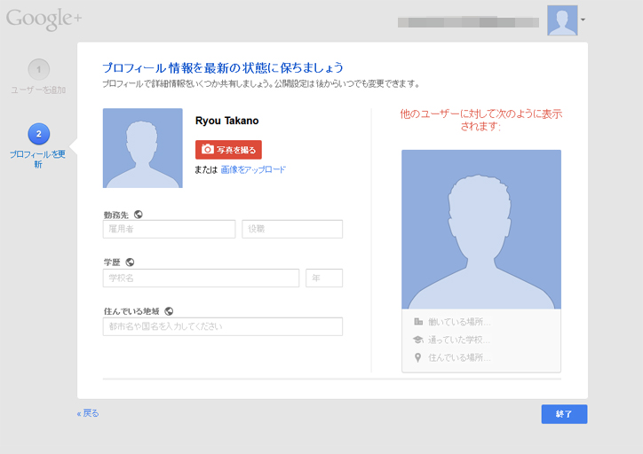Image resolution: width=643 pixels, height=454 pixels.
Task: Click the 通っていた学校 preview text
Action: pos(459,340)
